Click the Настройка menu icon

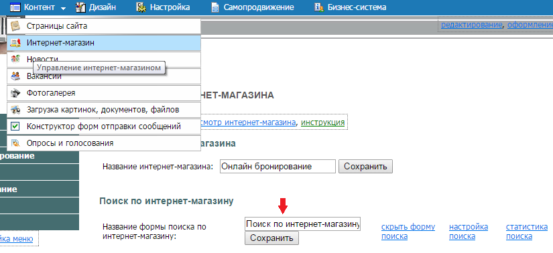click(x=141, y=7)
